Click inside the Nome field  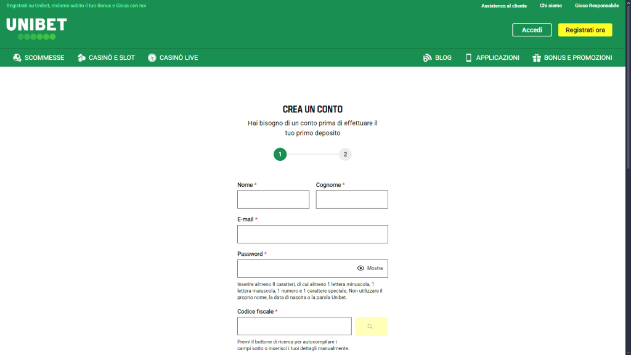273,199
